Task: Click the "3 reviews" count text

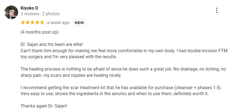Action: [30, 14]
